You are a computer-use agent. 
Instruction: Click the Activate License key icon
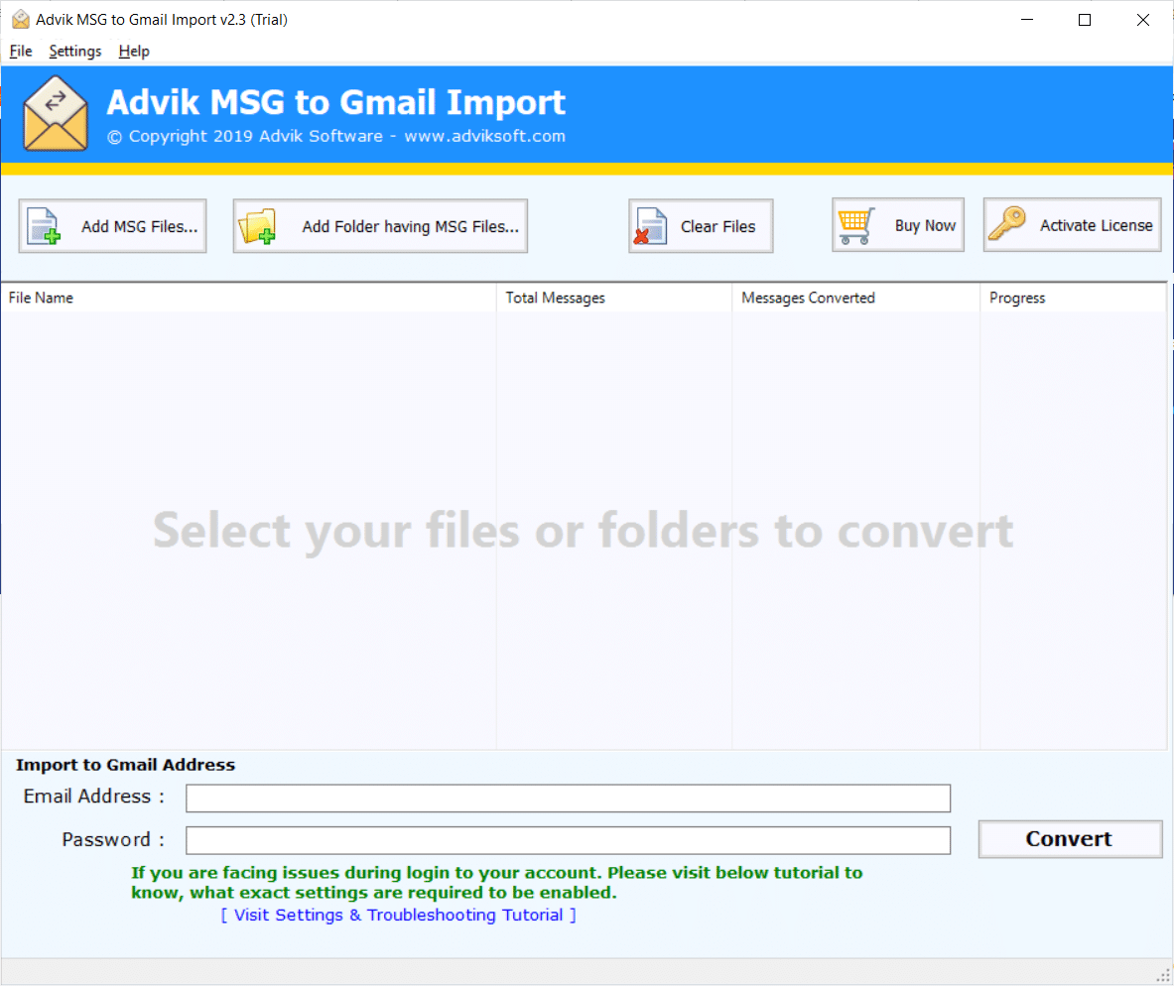coord(1007,224)
